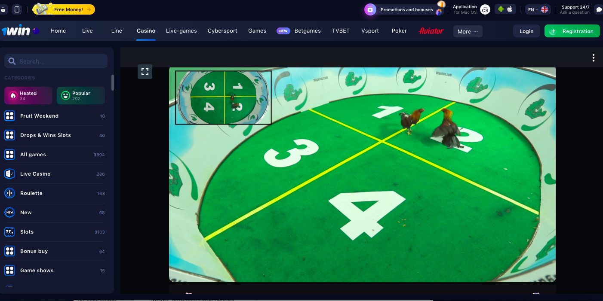
Task: Open the Slots category
Action: [55, 232]
